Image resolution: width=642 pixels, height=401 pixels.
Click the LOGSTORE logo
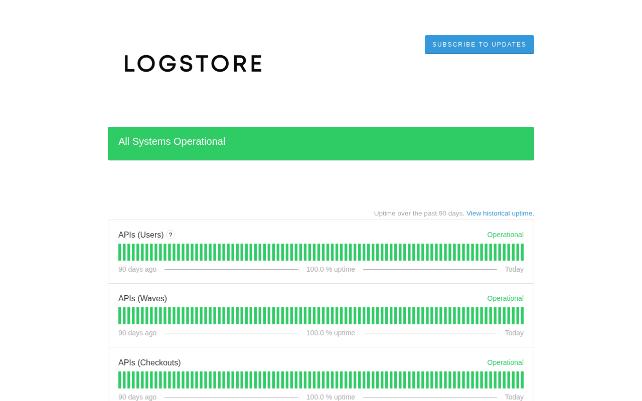click(x=193, y=64)
